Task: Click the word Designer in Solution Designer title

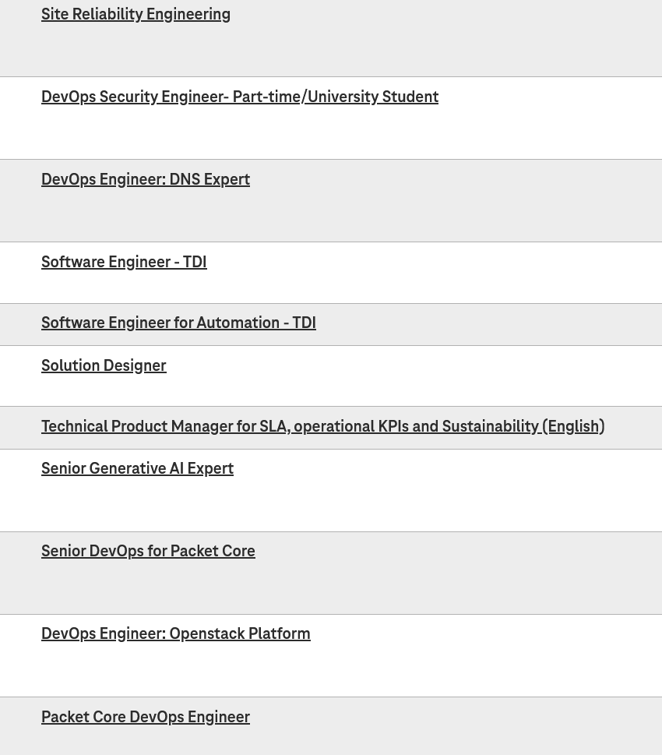Action: point(135,365)
